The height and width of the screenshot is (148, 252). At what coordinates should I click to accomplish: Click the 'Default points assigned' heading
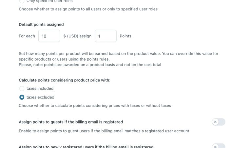(41, 25)
